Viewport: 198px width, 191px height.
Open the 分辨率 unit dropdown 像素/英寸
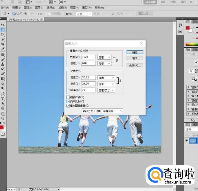tap(106, 90)
